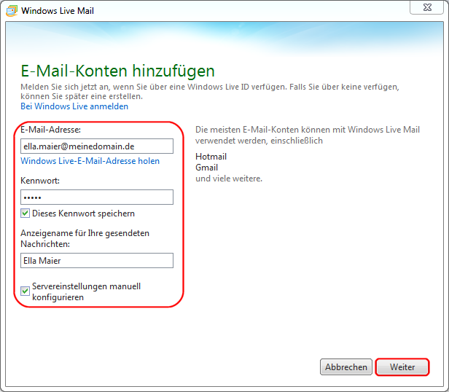
Task: Click the 'Dieses Kennwort speichern' label text
Action: tap(83, 213)
